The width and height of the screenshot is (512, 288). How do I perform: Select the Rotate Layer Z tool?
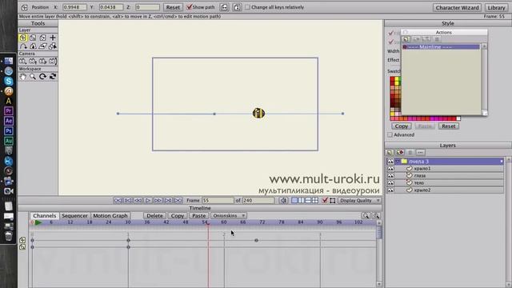coord(42,38)
